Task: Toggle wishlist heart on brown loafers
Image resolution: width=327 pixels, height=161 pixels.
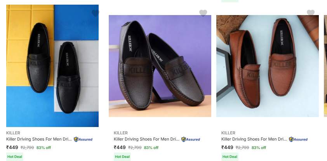Action: pos(311,13)
